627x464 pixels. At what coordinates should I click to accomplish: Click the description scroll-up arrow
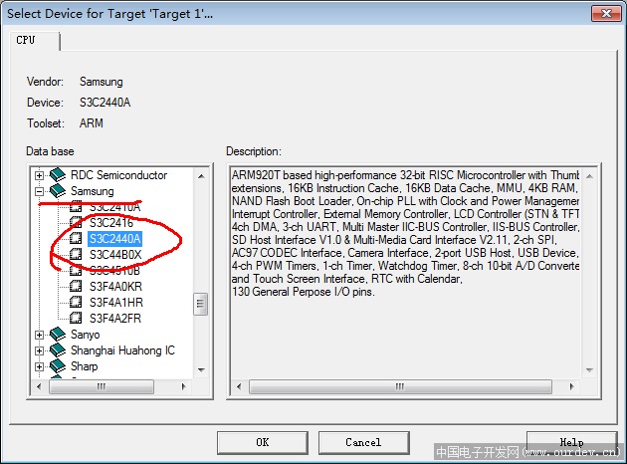click(x=589, y=176)
